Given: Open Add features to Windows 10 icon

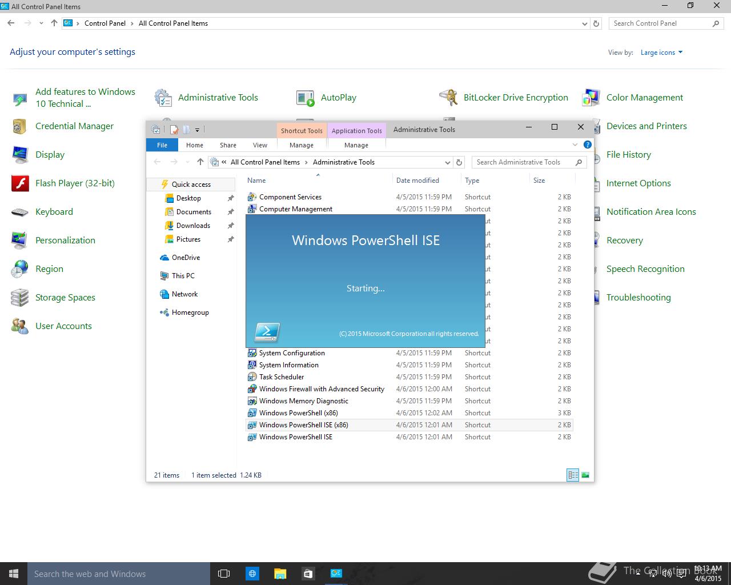Looking at the screenshot, I should click(20, 99).
